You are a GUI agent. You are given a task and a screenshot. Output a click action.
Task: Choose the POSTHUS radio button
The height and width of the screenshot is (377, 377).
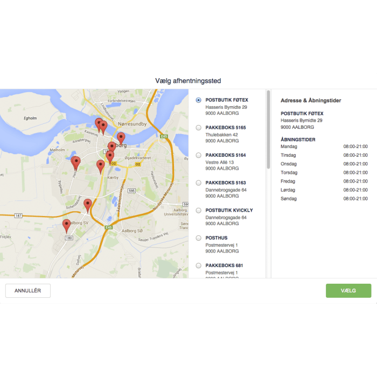(x=198, y=238)
